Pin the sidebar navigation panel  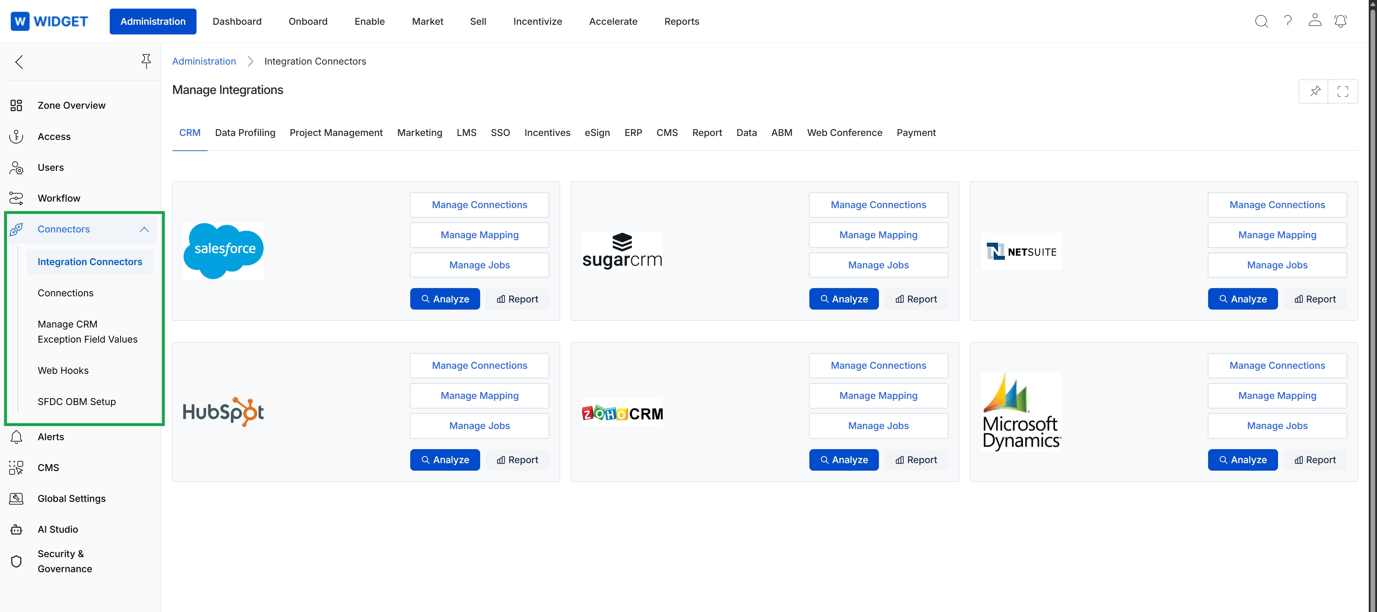(x=146, y=61)
